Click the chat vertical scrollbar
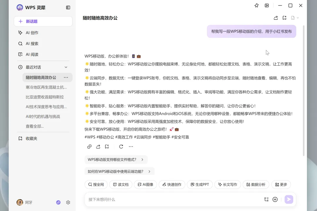Image resolution: width=317 pixels, height=211 pixels. [x=303, y=91]
